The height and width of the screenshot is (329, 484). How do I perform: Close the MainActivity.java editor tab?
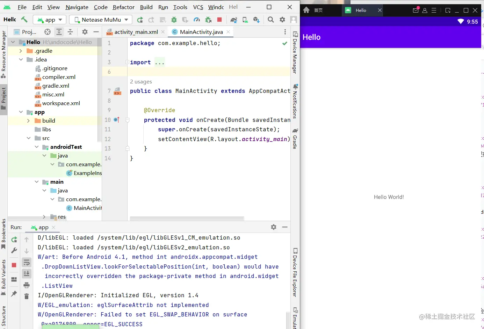(228, 32)
